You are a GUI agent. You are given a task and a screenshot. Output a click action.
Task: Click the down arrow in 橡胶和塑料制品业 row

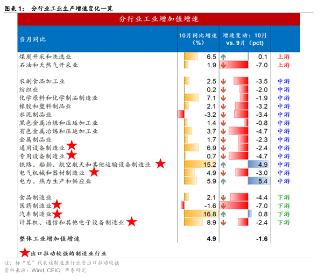223,107
